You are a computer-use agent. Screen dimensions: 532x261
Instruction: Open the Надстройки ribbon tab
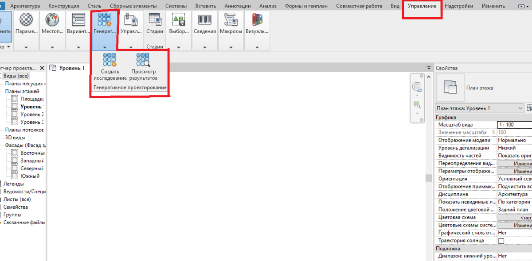(x=458, y=6)
